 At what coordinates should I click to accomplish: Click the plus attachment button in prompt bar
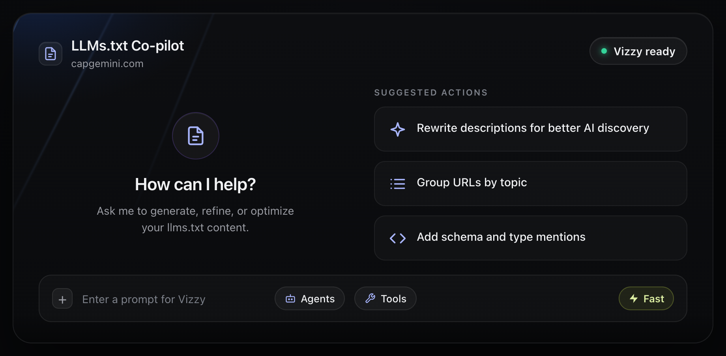coord(62,299)
